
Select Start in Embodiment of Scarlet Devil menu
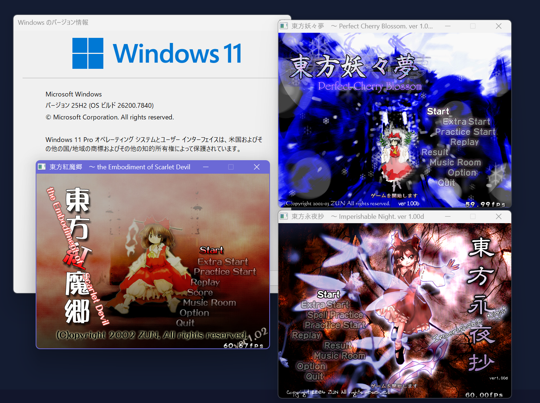click(x=211, y=250)
